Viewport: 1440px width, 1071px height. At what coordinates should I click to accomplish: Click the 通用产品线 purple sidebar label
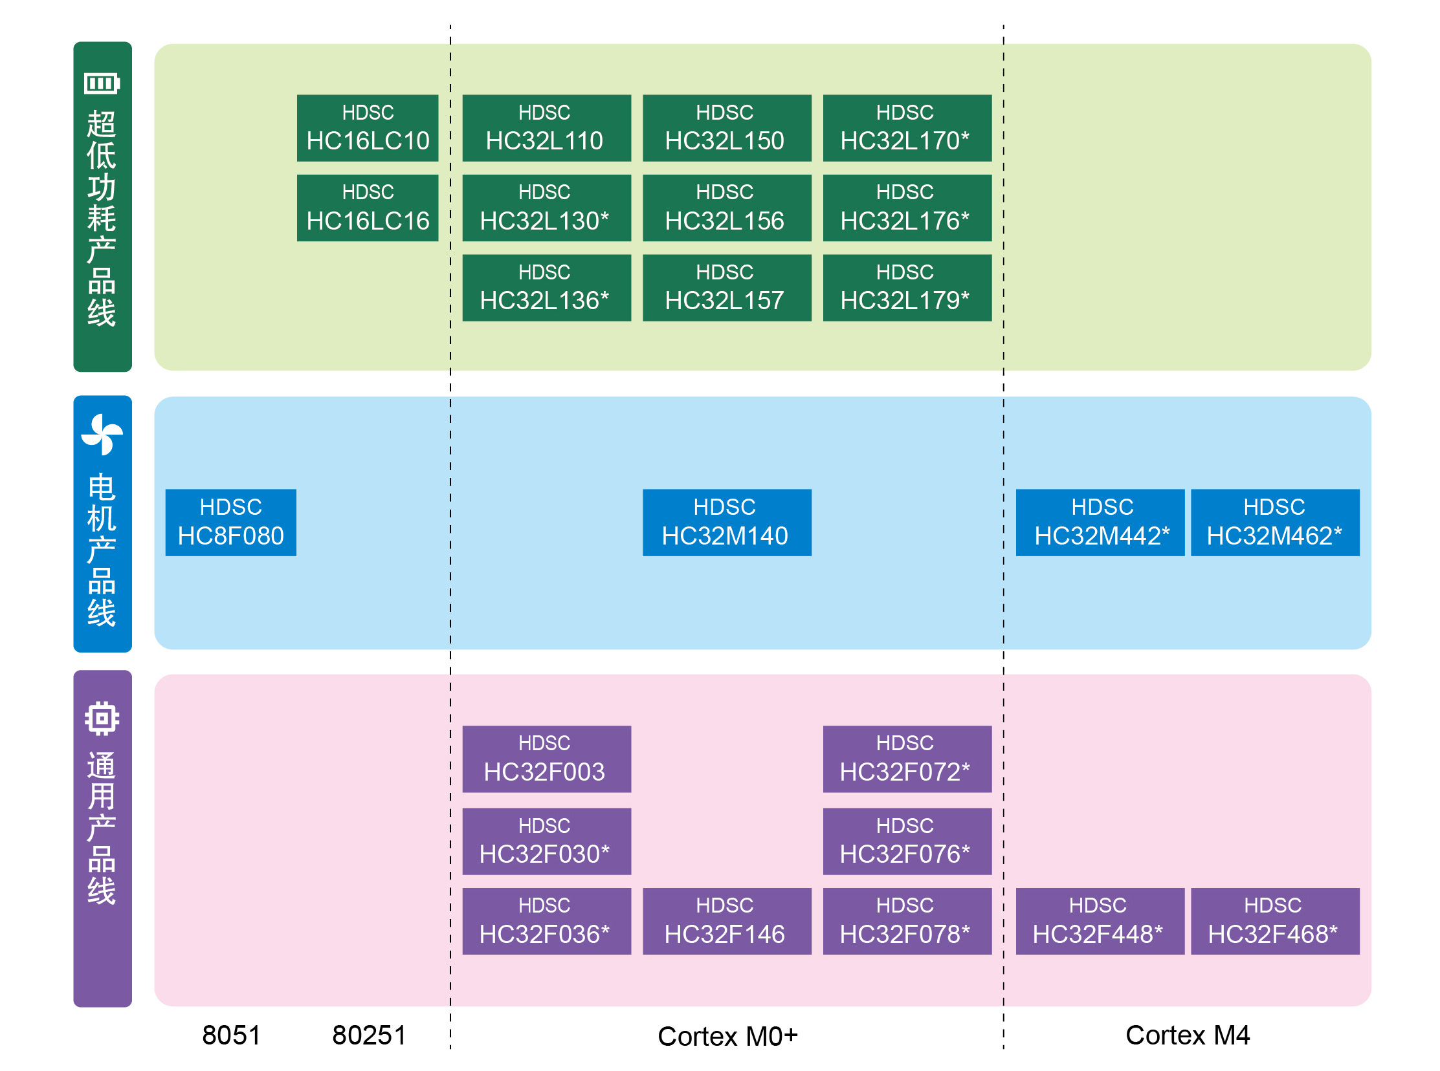point(102,828)
